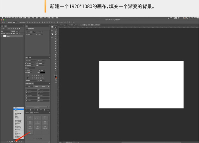The image size is (199, 143).
Task: Select the Crop tool
Action: click(x=56, y=37)
